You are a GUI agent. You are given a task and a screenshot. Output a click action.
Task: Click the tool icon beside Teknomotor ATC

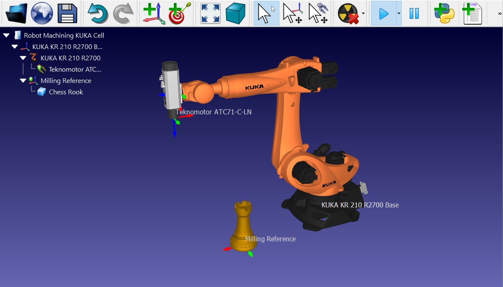[41, 70]
